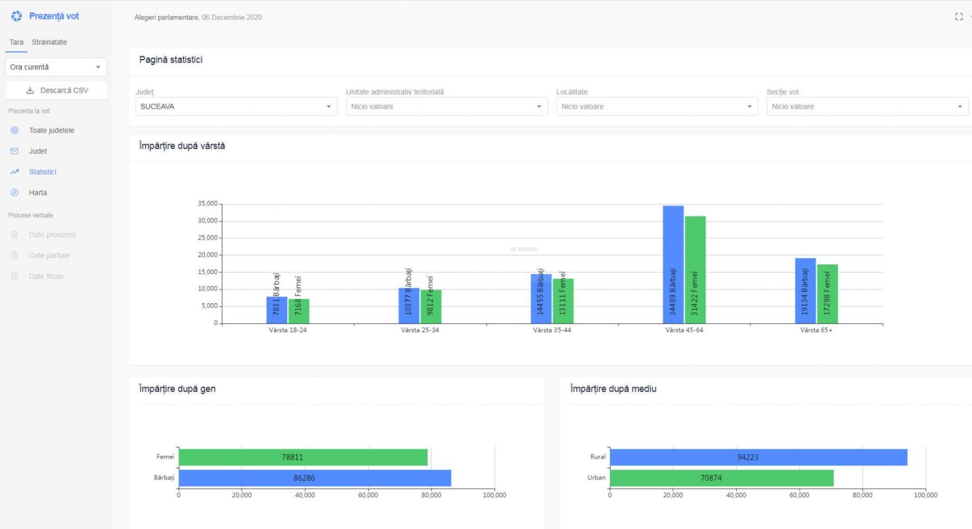Image resolution: width=972 pixels, height=529 pixels.
Task: Open the Ora curentă dropdown
Action: point(56,67)
